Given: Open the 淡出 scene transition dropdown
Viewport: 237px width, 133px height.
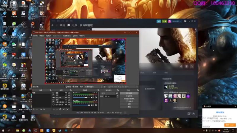Looking at the screenshot, I should click(108, 93).
